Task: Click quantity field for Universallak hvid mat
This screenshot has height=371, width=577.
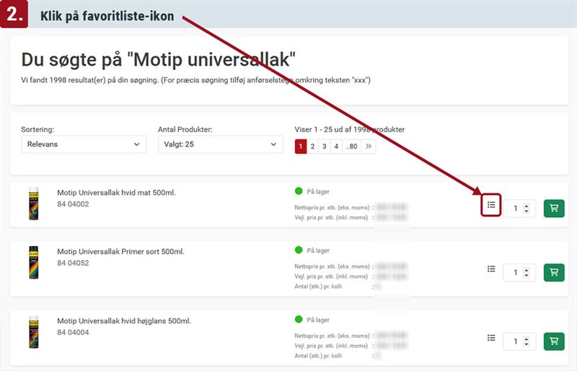Action: click(516, 209)
